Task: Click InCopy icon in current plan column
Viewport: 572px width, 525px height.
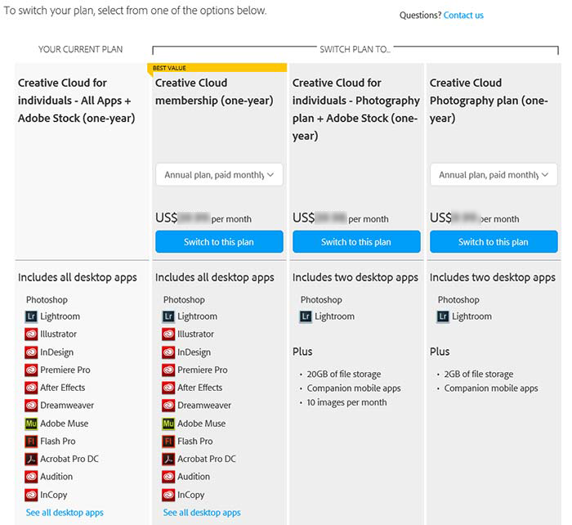Action: [x=31, y=495]
